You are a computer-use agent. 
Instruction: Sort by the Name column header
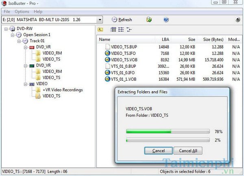pos(126,39)
